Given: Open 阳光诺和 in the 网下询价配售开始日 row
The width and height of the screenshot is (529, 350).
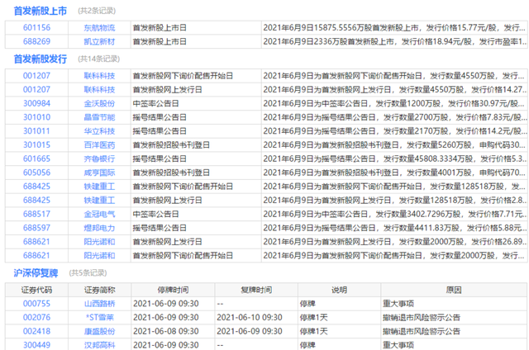Looking at the screenshot, I should (99, 256).
